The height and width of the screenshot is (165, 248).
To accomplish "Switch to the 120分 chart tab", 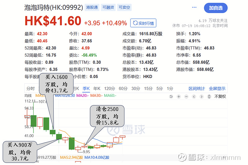I will point(109,89).
